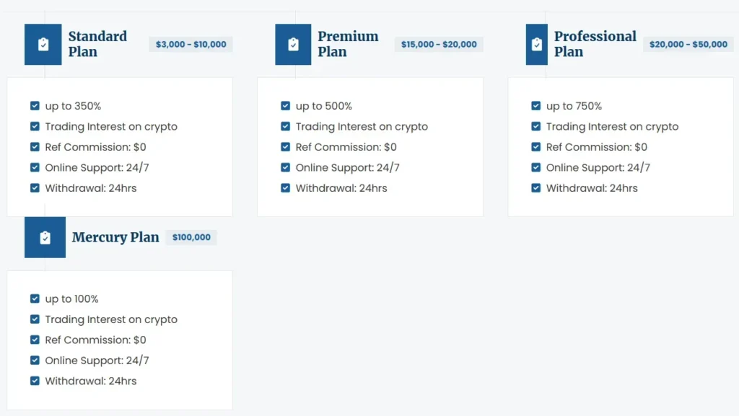The height and width of the screenshot is (416, 739).
Task: Open the '$3,000 - $10,000' price badge
Action: [191, 44]
